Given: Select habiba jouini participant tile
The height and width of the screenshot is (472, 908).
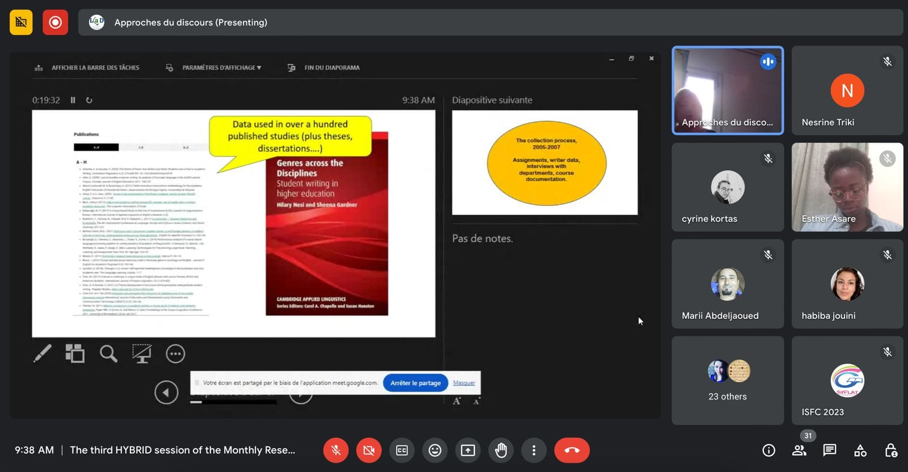Looking at the screenshot, I should (x=847, y=284).
